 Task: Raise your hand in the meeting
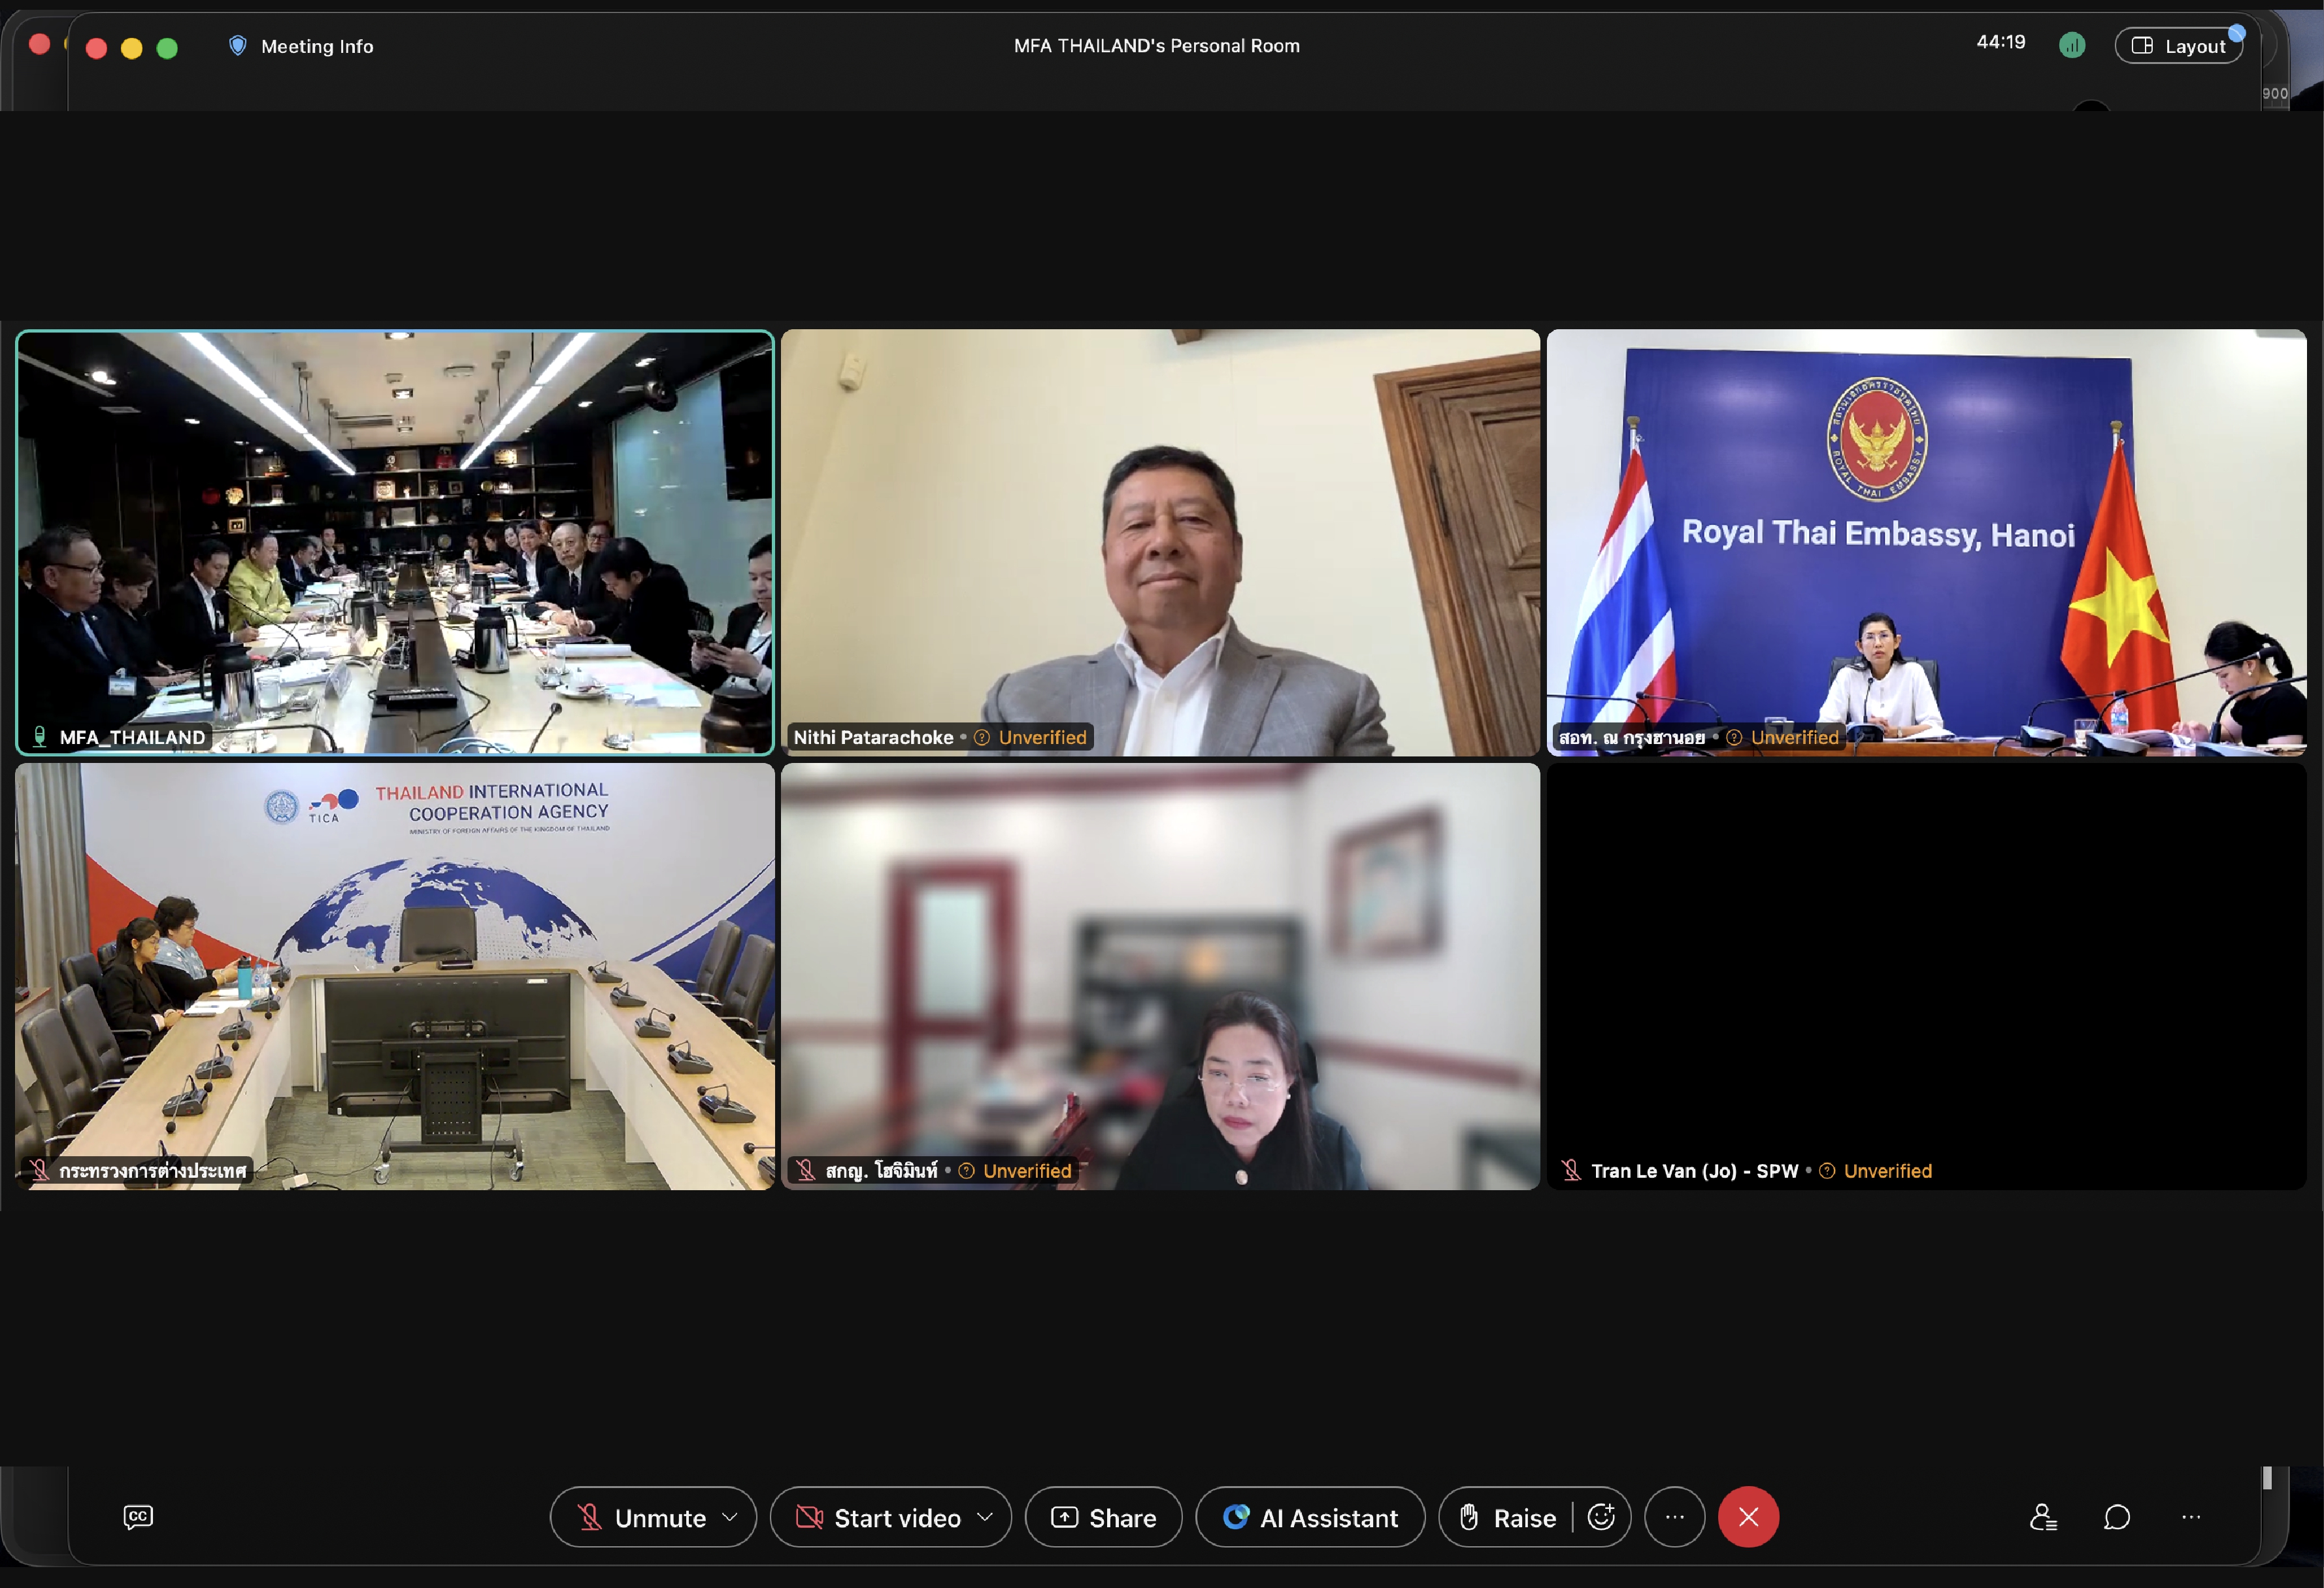(1508, 1517)
